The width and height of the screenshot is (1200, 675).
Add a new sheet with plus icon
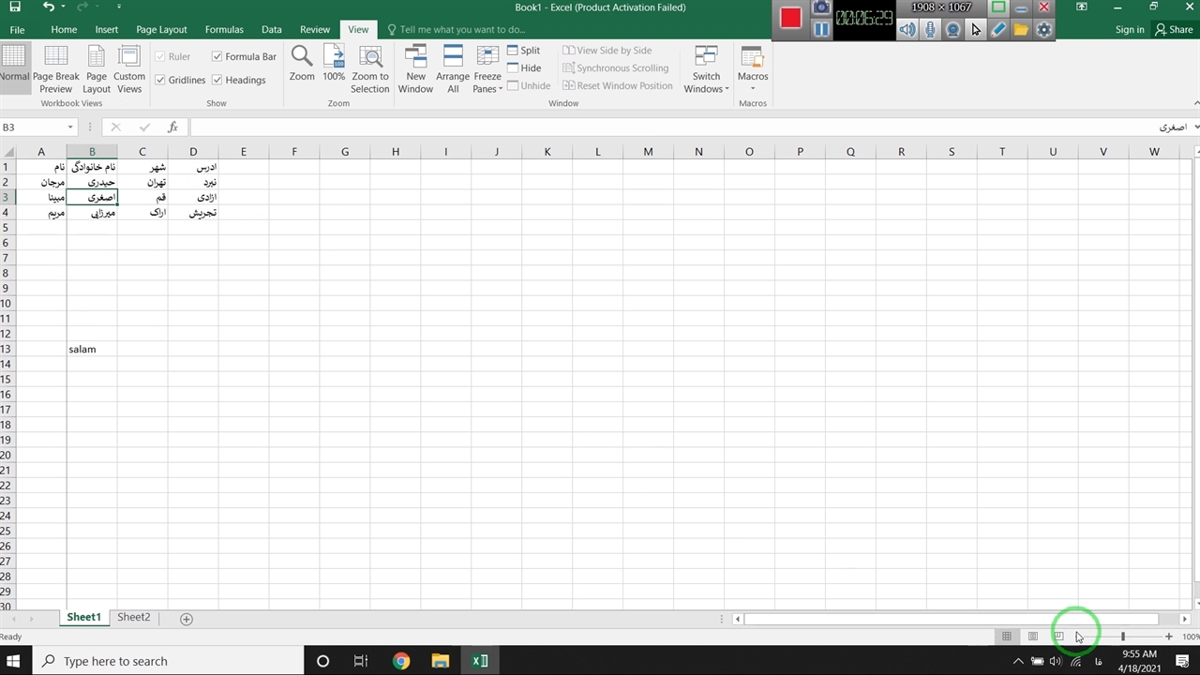point(187,619)
